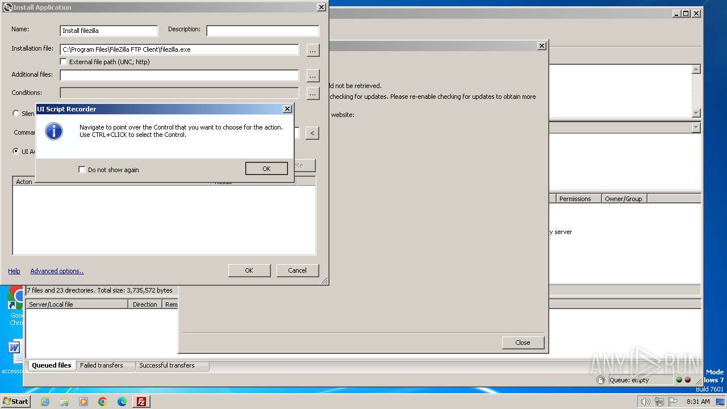Click the Installation file path field
The height and width of the screenshot is (409, 727).
tap(179, 49)
